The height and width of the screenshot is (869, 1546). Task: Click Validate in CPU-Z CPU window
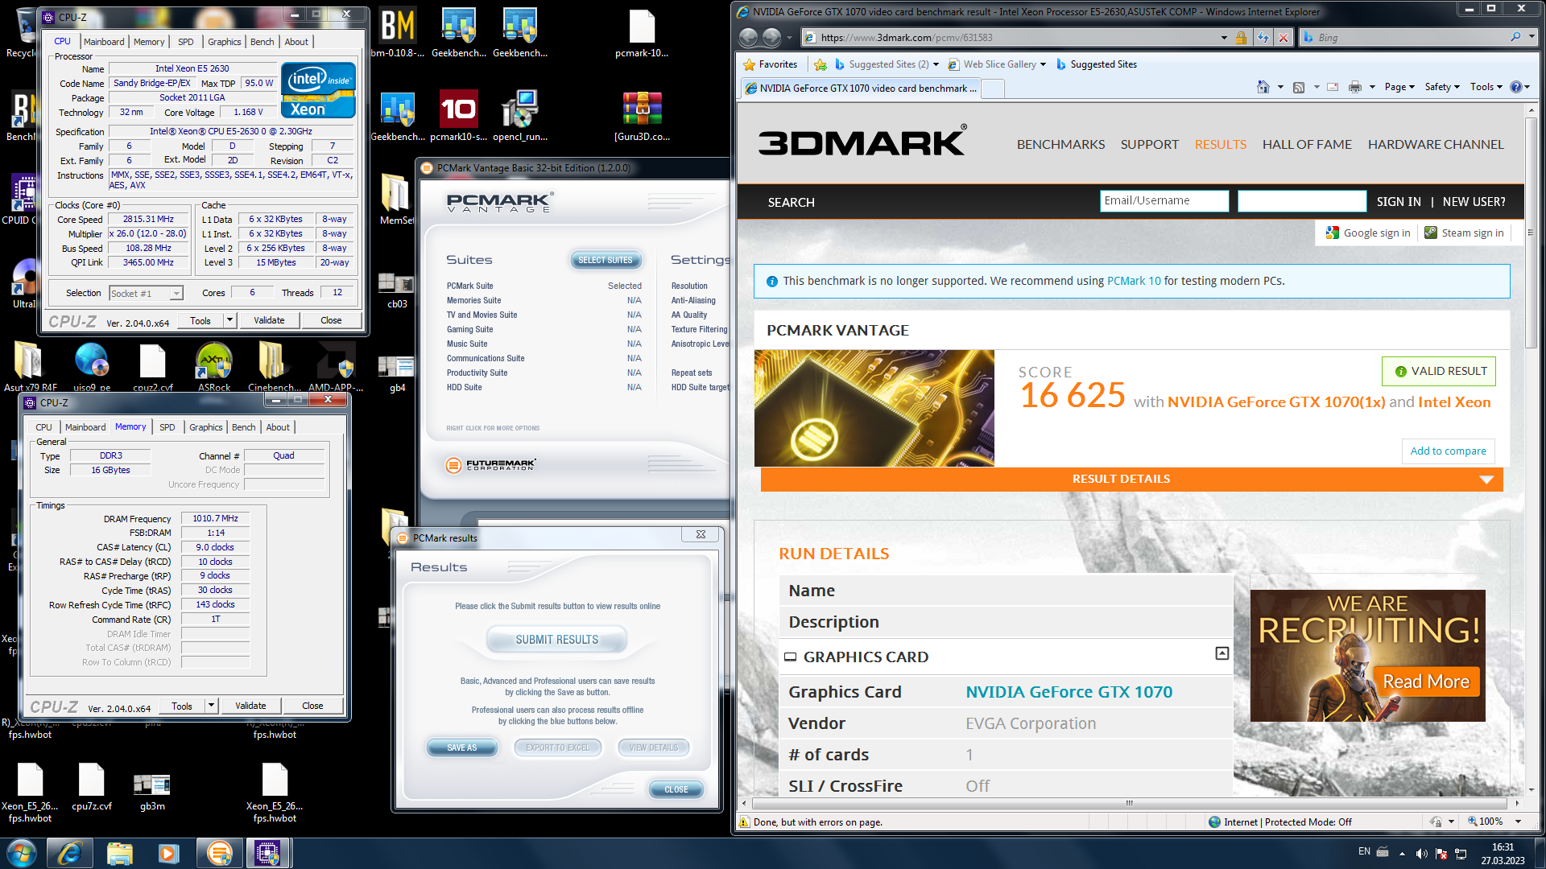click(269, 320)
